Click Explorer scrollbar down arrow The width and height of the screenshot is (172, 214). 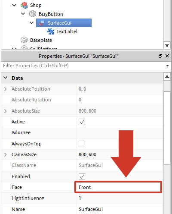point(167,46)
